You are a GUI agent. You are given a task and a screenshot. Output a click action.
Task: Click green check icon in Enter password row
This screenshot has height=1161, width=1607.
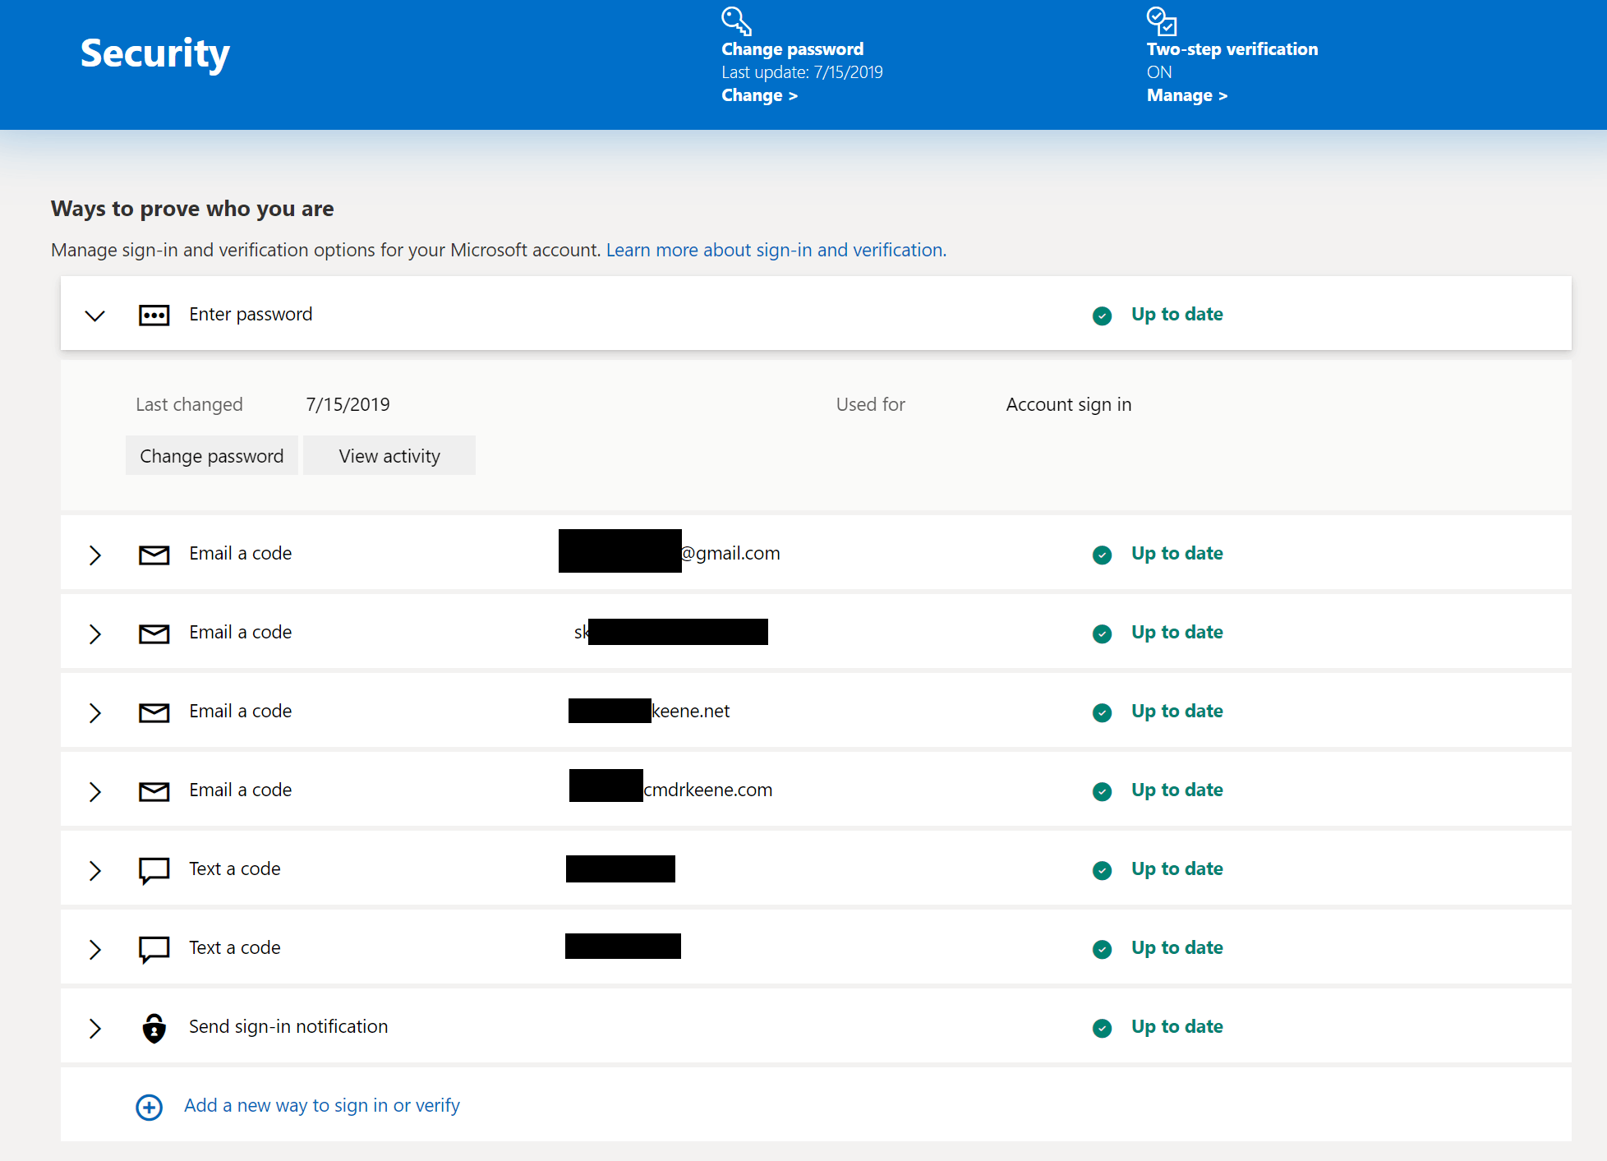[1102, 316]
